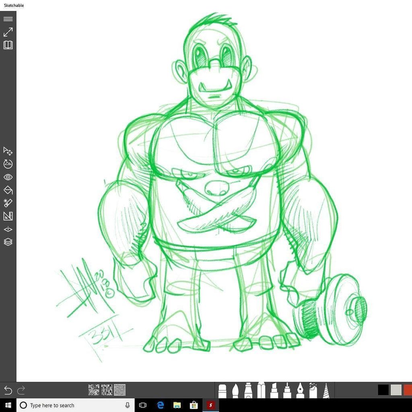Select the fine-tip felt pen tool

click(287, 391)
